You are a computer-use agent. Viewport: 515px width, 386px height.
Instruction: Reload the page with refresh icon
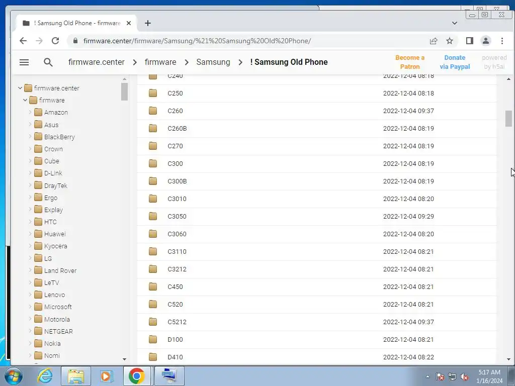point(55,41)
